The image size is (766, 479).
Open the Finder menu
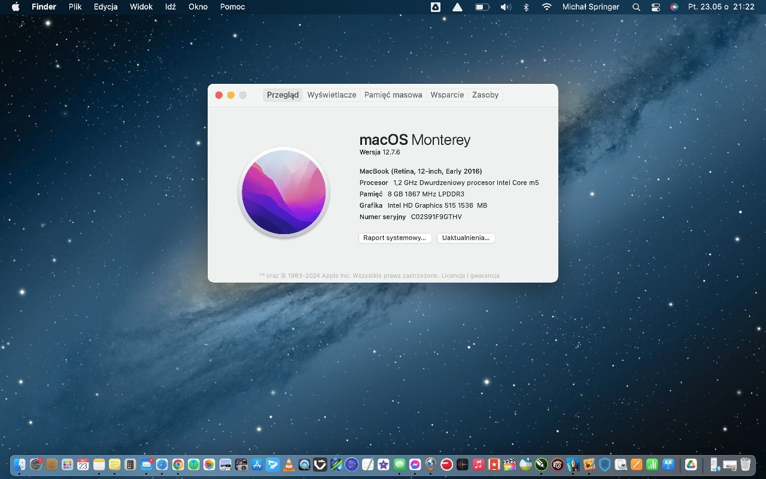pyautogui.click(x=44, y=7)
